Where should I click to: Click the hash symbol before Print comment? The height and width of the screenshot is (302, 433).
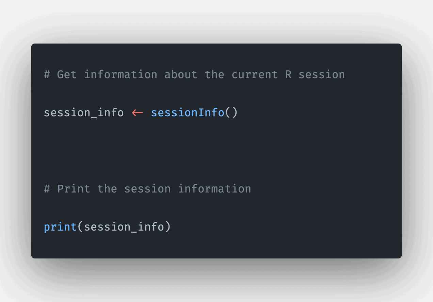tap(47, 189)
